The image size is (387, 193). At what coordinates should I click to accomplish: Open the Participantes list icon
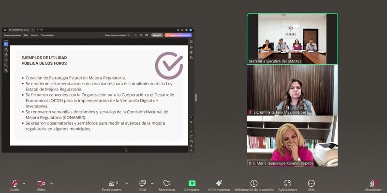[112, 183]
